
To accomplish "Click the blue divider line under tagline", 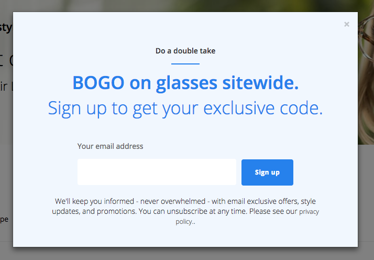I will pos(185,63).
